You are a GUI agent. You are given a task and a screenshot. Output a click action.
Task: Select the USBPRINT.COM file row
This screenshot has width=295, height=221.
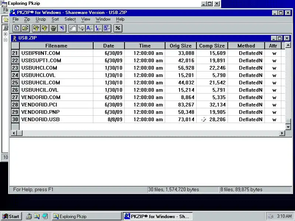click(148, 53)
